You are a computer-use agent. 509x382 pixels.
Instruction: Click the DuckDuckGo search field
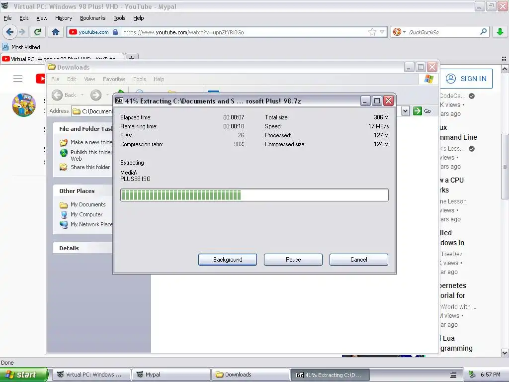(x=442, y=32)
